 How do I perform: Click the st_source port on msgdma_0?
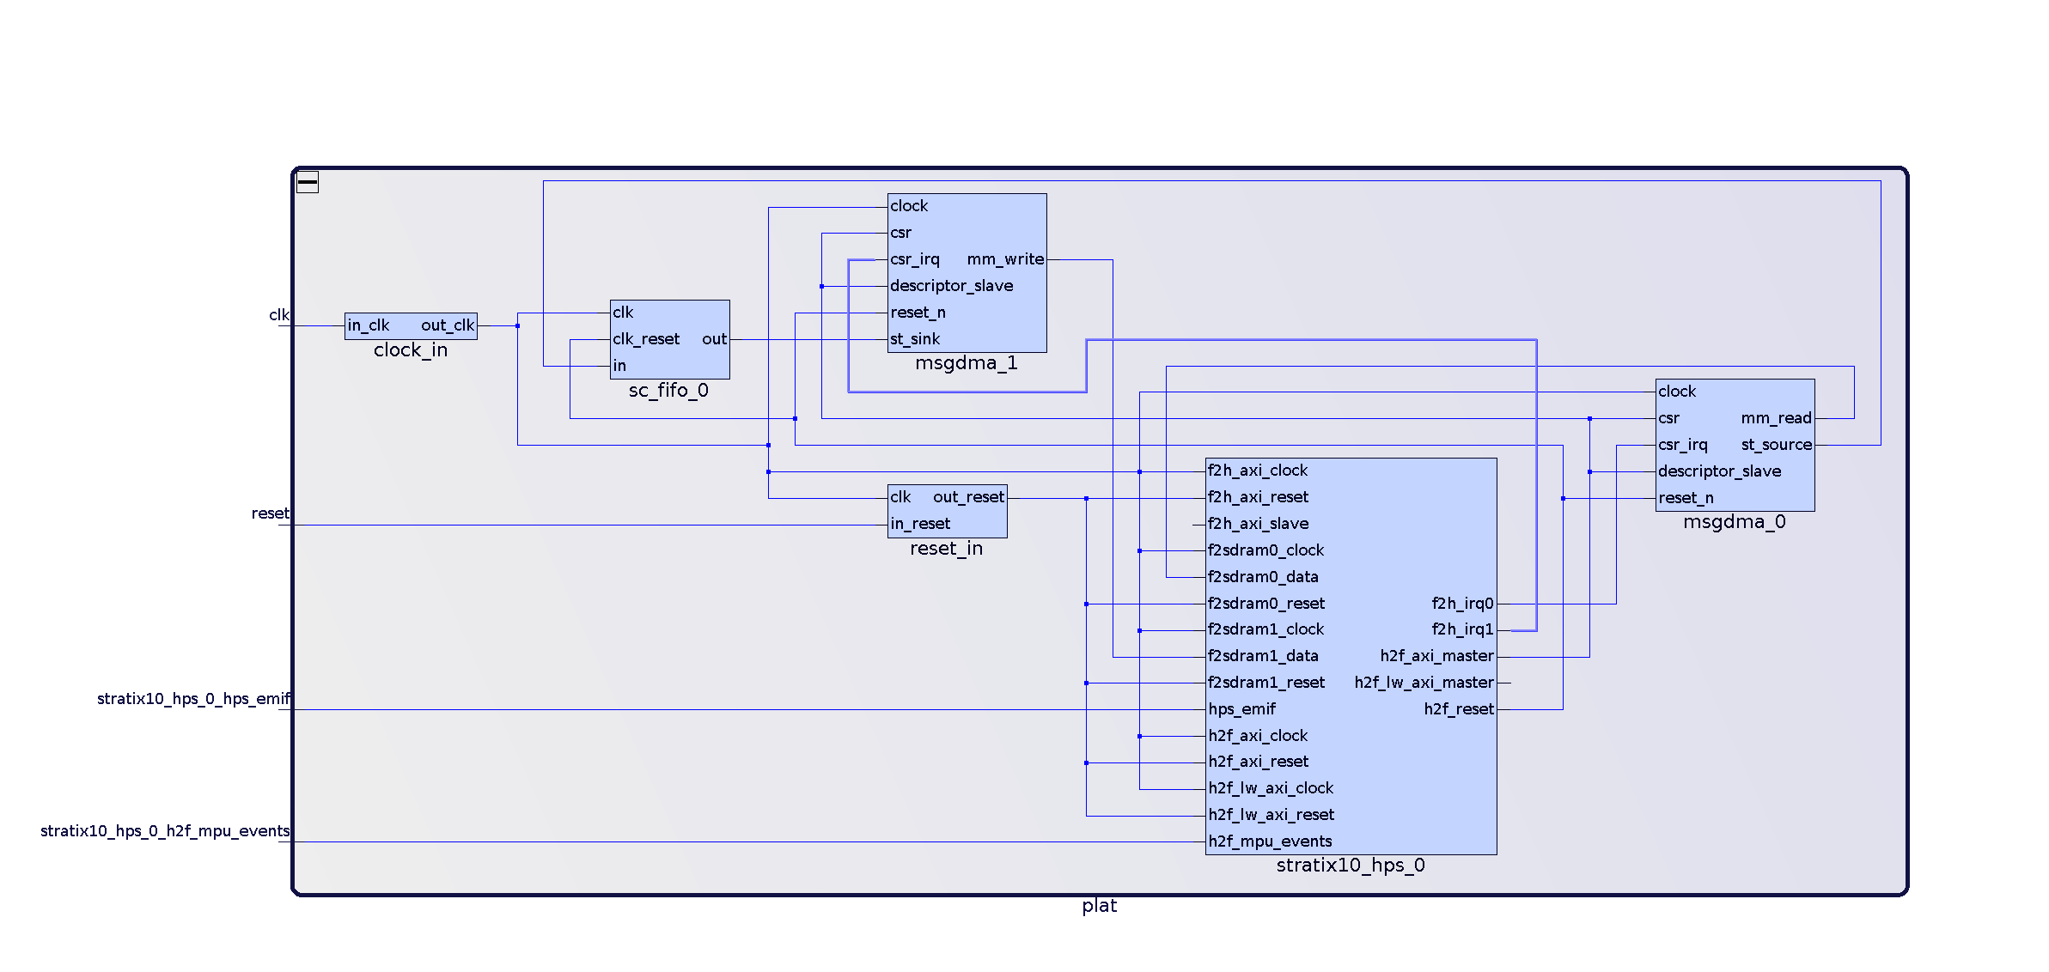[x=1776, y=445]
